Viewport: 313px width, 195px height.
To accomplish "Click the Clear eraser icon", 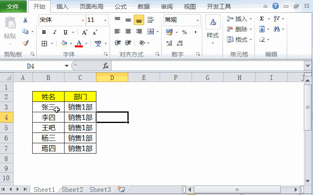I will pyautogui.click(x=262, y=39).
